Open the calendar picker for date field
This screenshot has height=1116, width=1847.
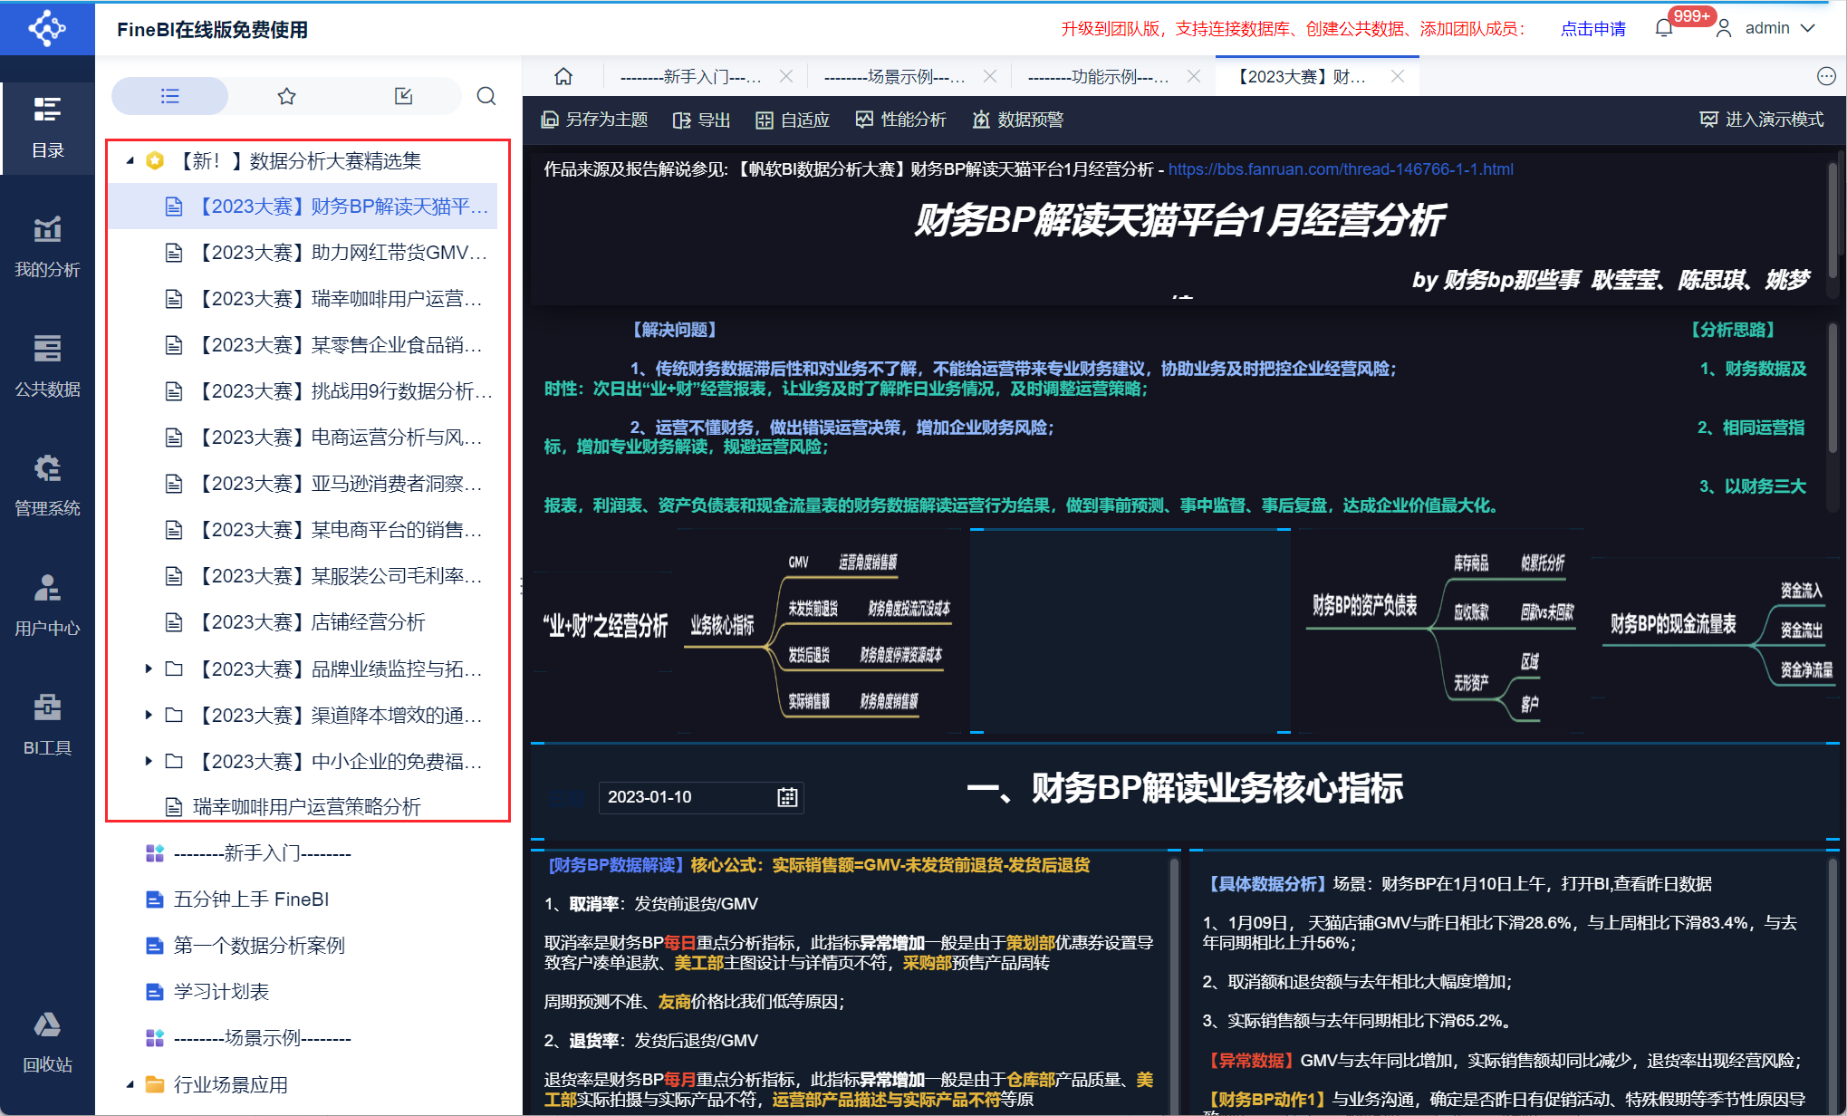(787, 797)
